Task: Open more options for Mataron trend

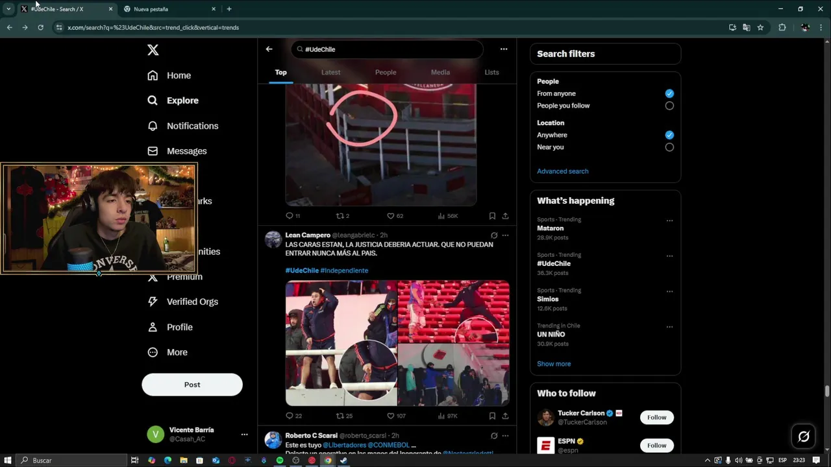Action: point(669,221)
